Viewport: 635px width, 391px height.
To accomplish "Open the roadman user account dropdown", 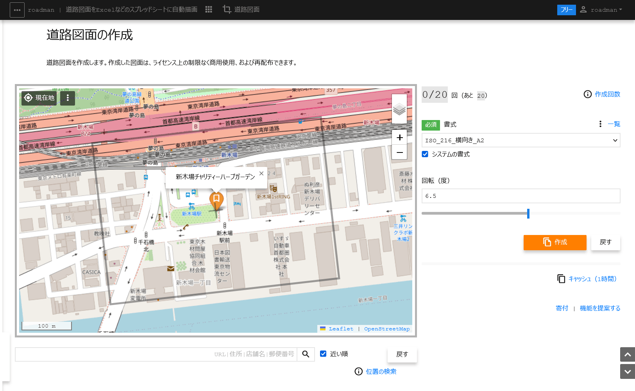I will (601, 10).
